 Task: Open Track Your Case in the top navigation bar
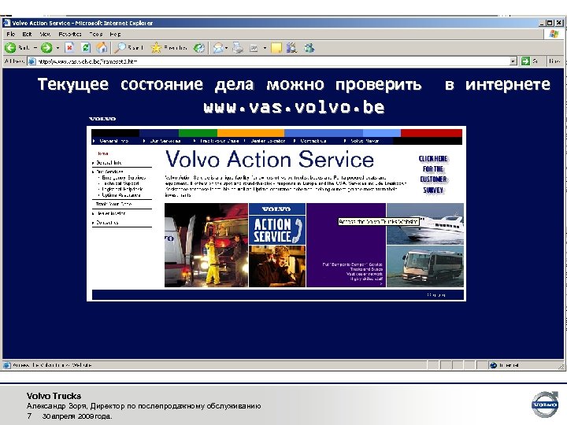click(x=219, y=141)
